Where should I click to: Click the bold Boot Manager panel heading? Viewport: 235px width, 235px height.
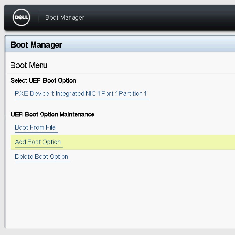pyautogui.click(x=36, y=45)
